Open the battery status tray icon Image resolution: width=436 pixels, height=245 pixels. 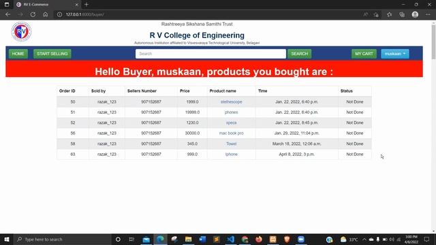(x=385, y=240)
